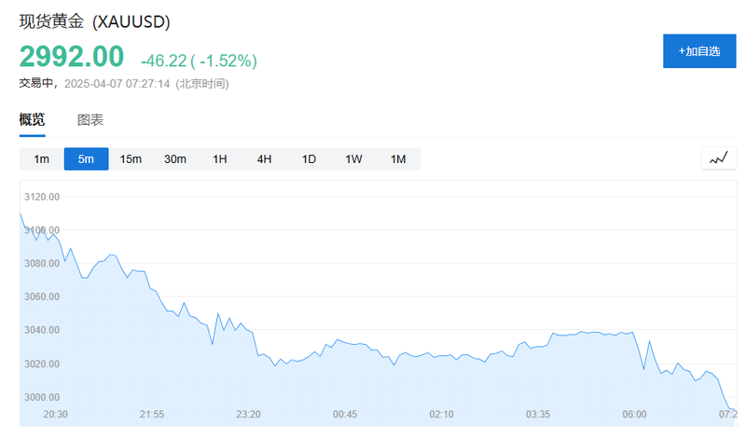Image resolution: width=746 pixels, height=438 pixels.
Task: Select the 15m interval
Action: [131, 158]
